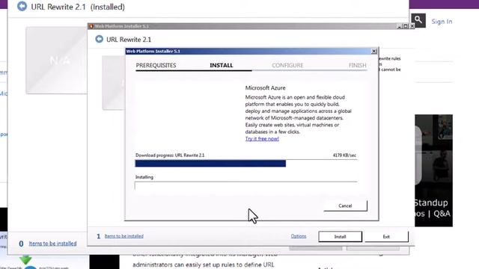Viewport: 479px width, 269px height.
Task: Open the Try it free now link
Action: click(x=262, y=139)
